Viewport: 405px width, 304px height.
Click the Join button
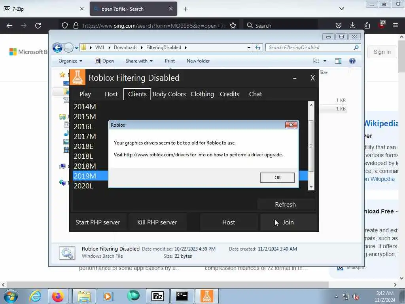288,222
